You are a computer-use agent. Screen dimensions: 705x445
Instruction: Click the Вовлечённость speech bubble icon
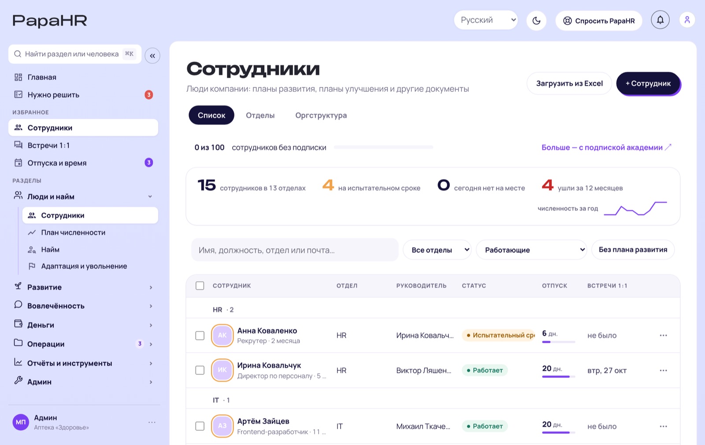(18, 305)
